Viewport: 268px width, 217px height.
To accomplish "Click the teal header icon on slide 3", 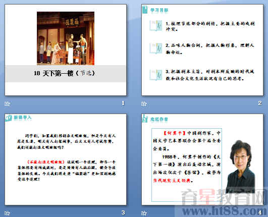I will [x=9, y=118].
